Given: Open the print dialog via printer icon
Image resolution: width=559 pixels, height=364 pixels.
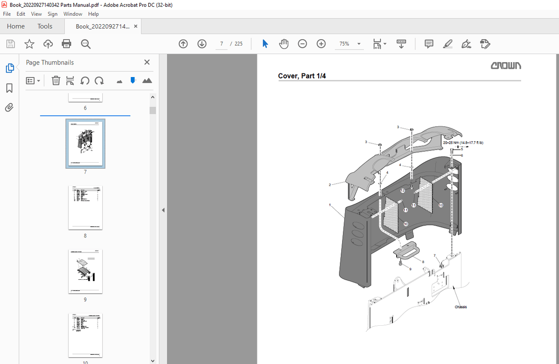Looking at the screenshot, I should click(x=66, y=44).
